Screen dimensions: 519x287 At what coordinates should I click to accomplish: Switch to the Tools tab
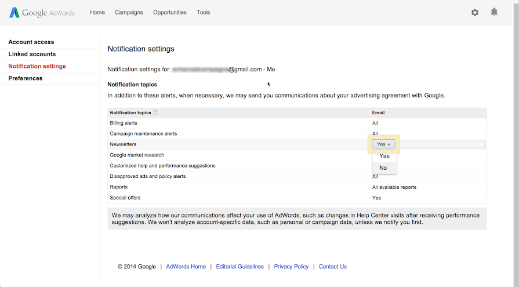coord(204,12)
